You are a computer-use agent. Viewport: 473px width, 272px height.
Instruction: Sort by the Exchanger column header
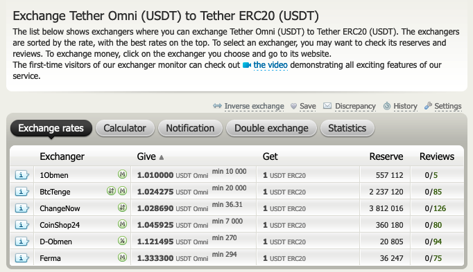coord(62,156)
